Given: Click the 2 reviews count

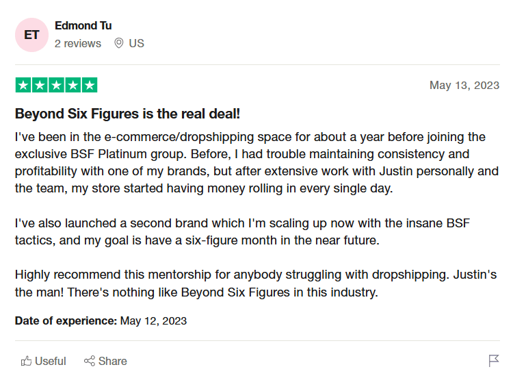Looking at the screenshot, I should (x=78, y=43).
